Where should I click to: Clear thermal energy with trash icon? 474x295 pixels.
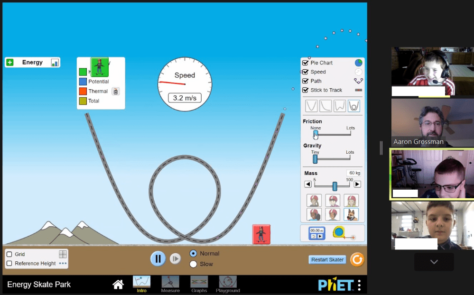pos(116,92)
